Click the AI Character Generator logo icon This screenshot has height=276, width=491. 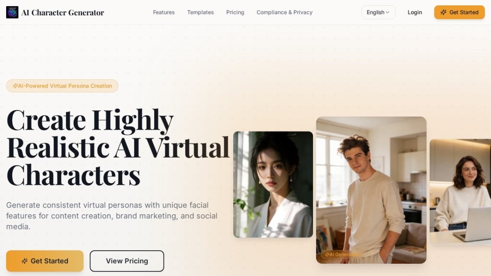(12, 12)
